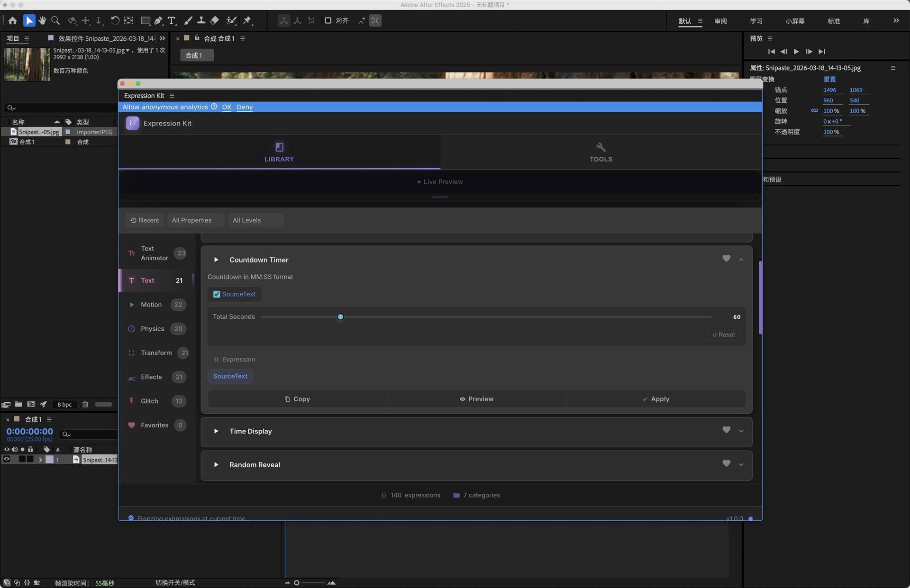The height and width of the screenshot is (588, 910).
Task: Open the Motion category
Action: pyautogui.click(x=151, y=305)
